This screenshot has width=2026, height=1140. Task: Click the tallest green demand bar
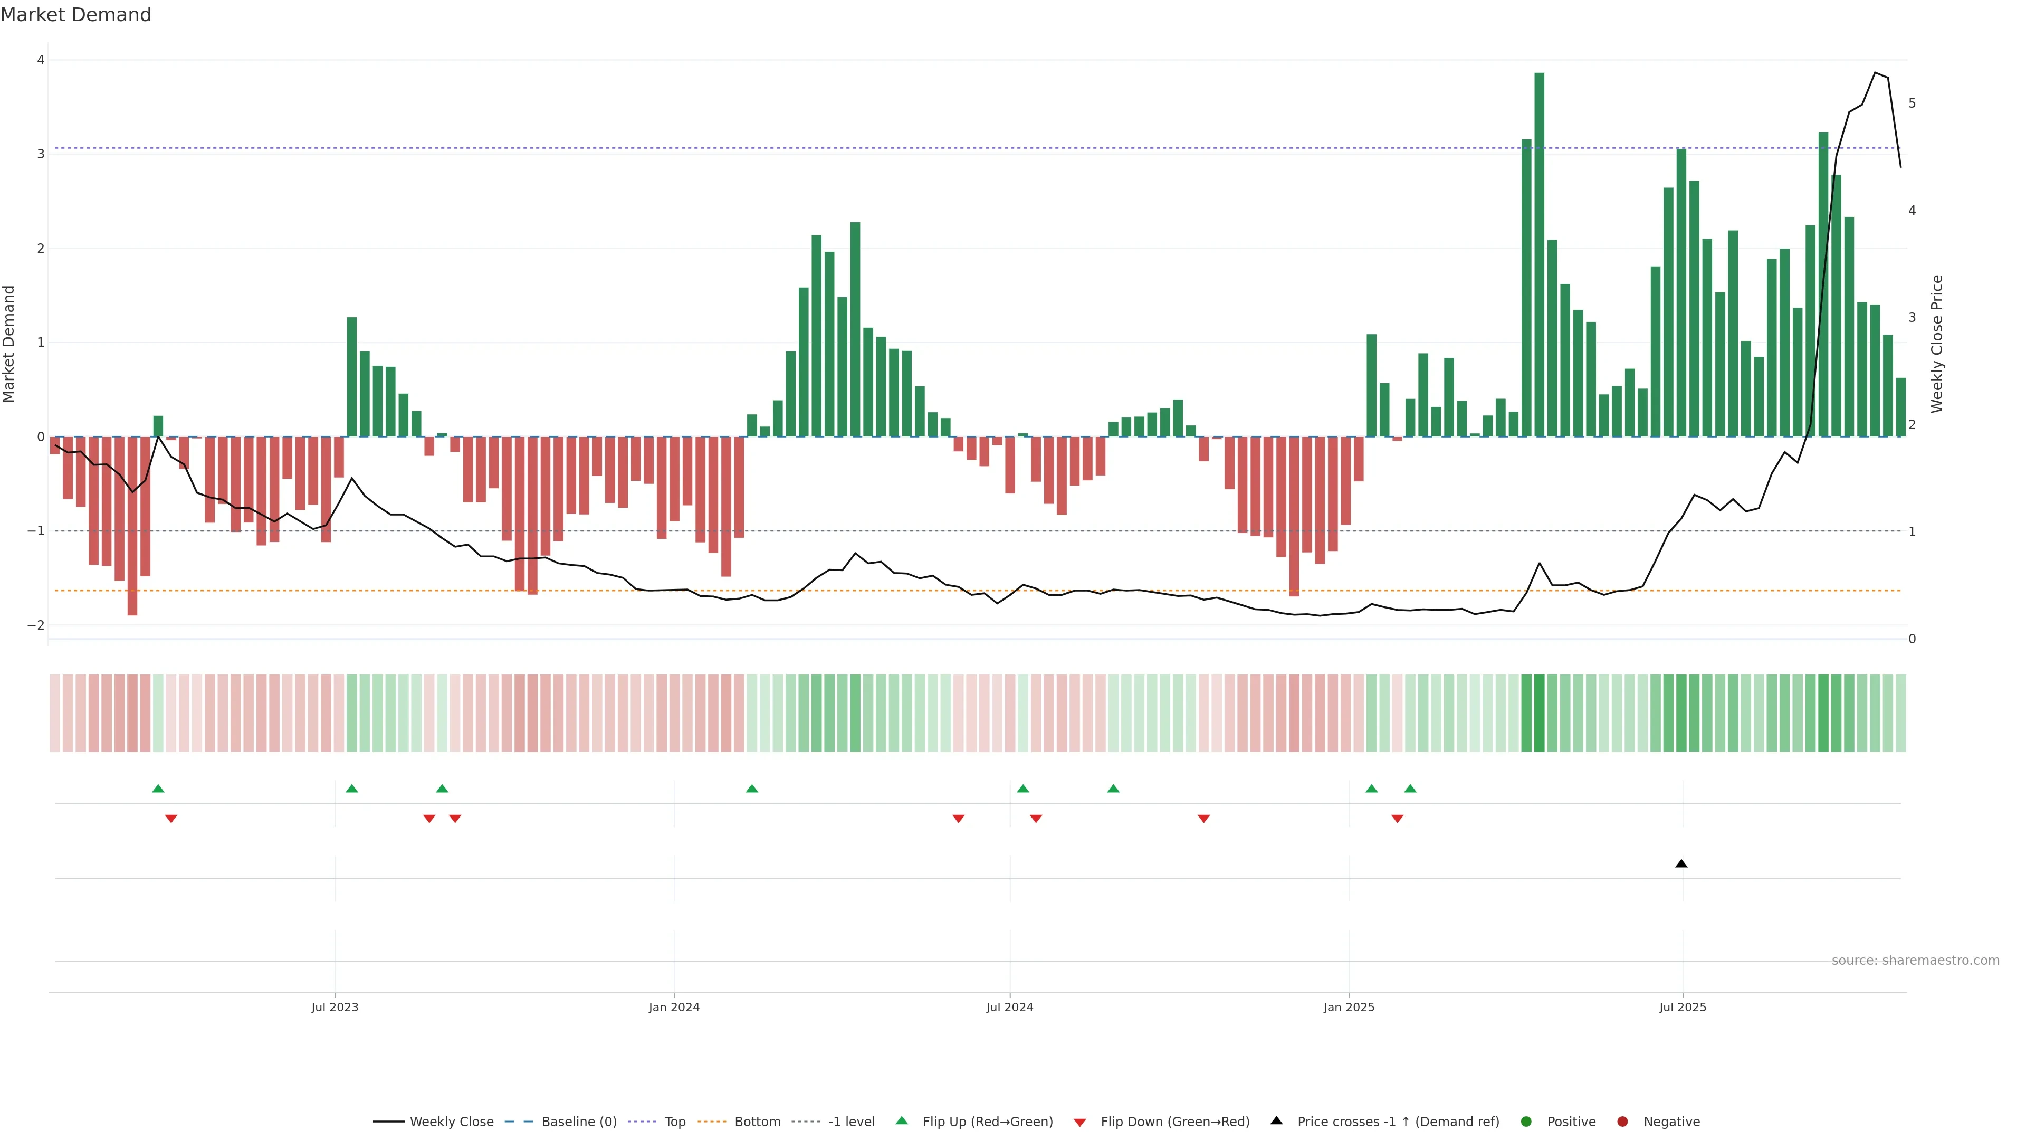tap(1539, 252)
